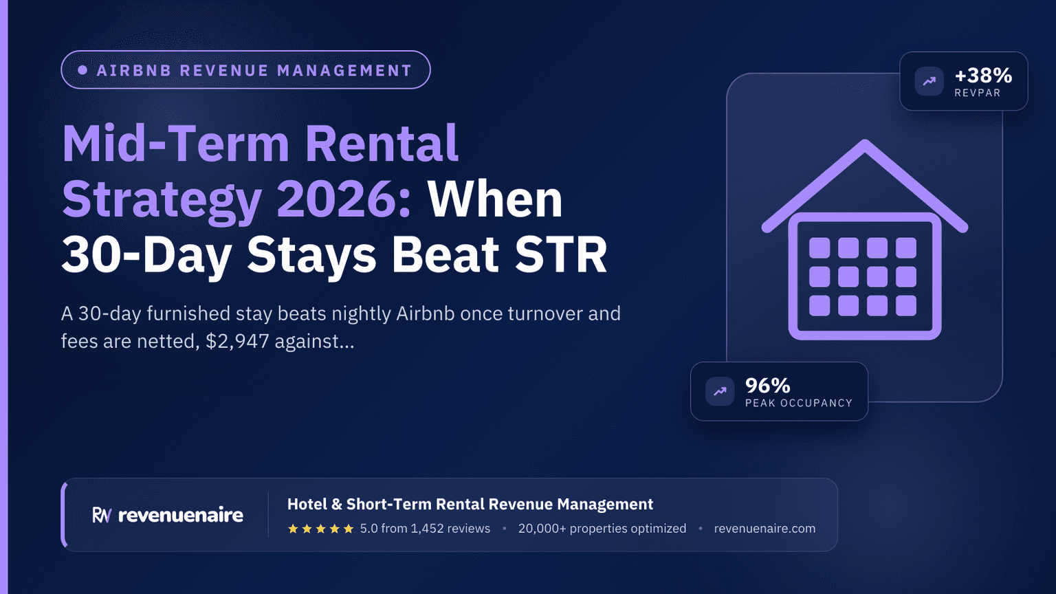Click the house calendar icon
Image resolution: width=1056 pixels, height=594 pixels.
[x=865, y=239]
